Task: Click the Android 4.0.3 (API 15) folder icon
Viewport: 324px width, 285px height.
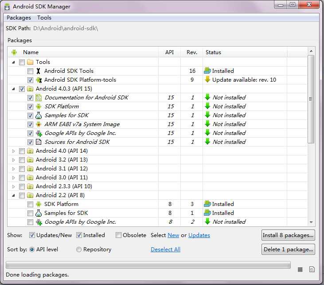Action: [x=30, y=89]
